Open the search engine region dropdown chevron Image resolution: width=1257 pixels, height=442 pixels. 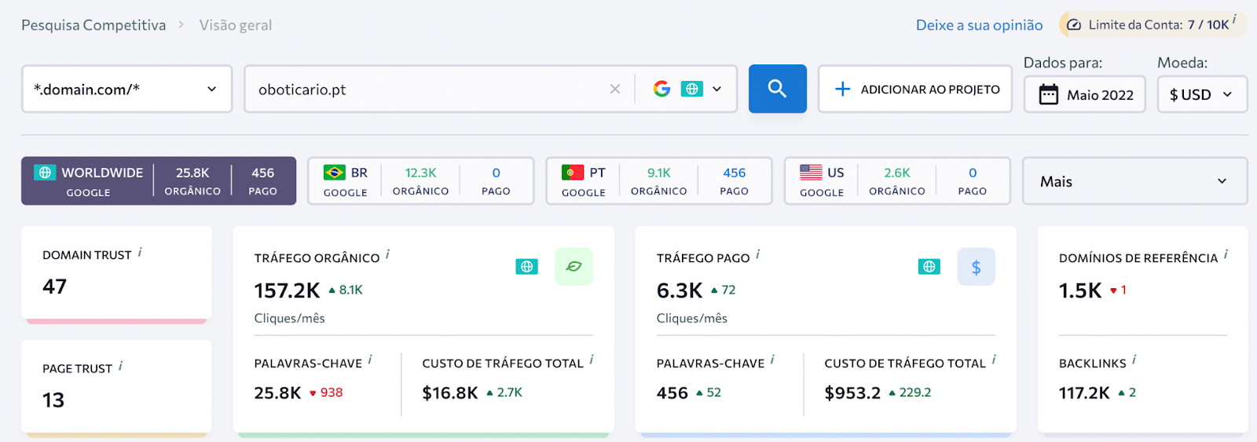pos(716,89)
